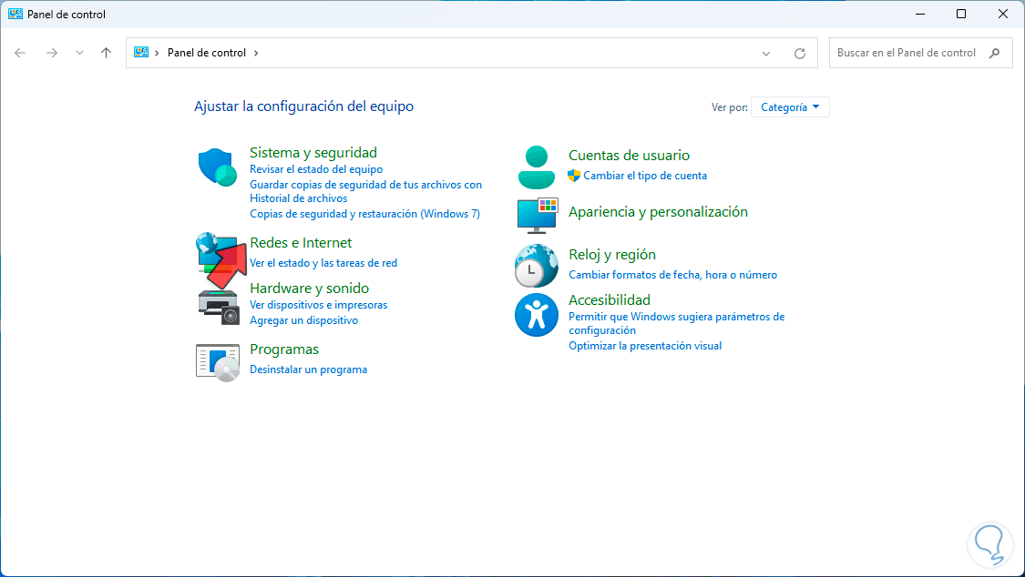Click the search magnifier icon
Viewport: 1025px width, 577px height.
point(994,53)
